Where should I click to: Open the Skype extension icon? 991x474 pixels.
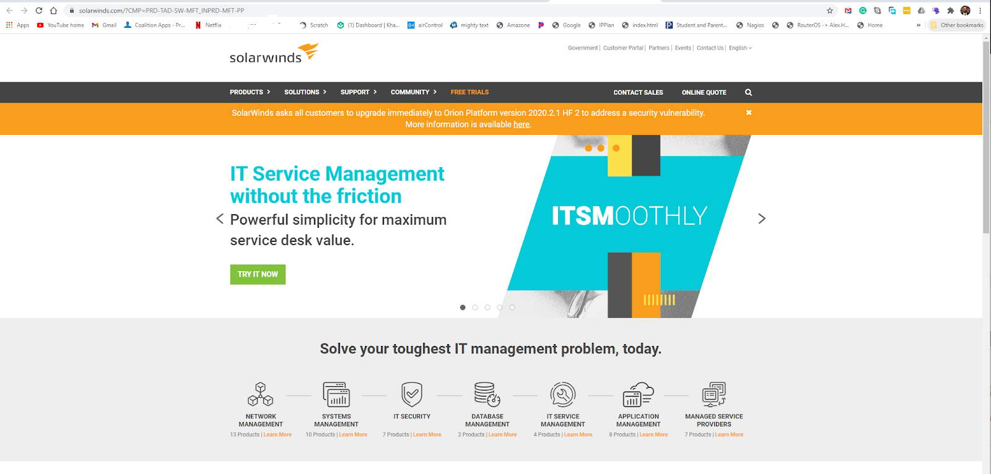tap(877, 11)
